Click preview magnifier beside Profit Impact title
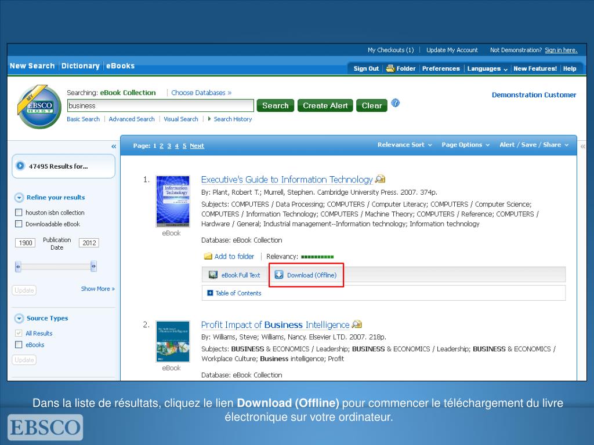Viewport: 594px width, 445px height. pos(357,324)
